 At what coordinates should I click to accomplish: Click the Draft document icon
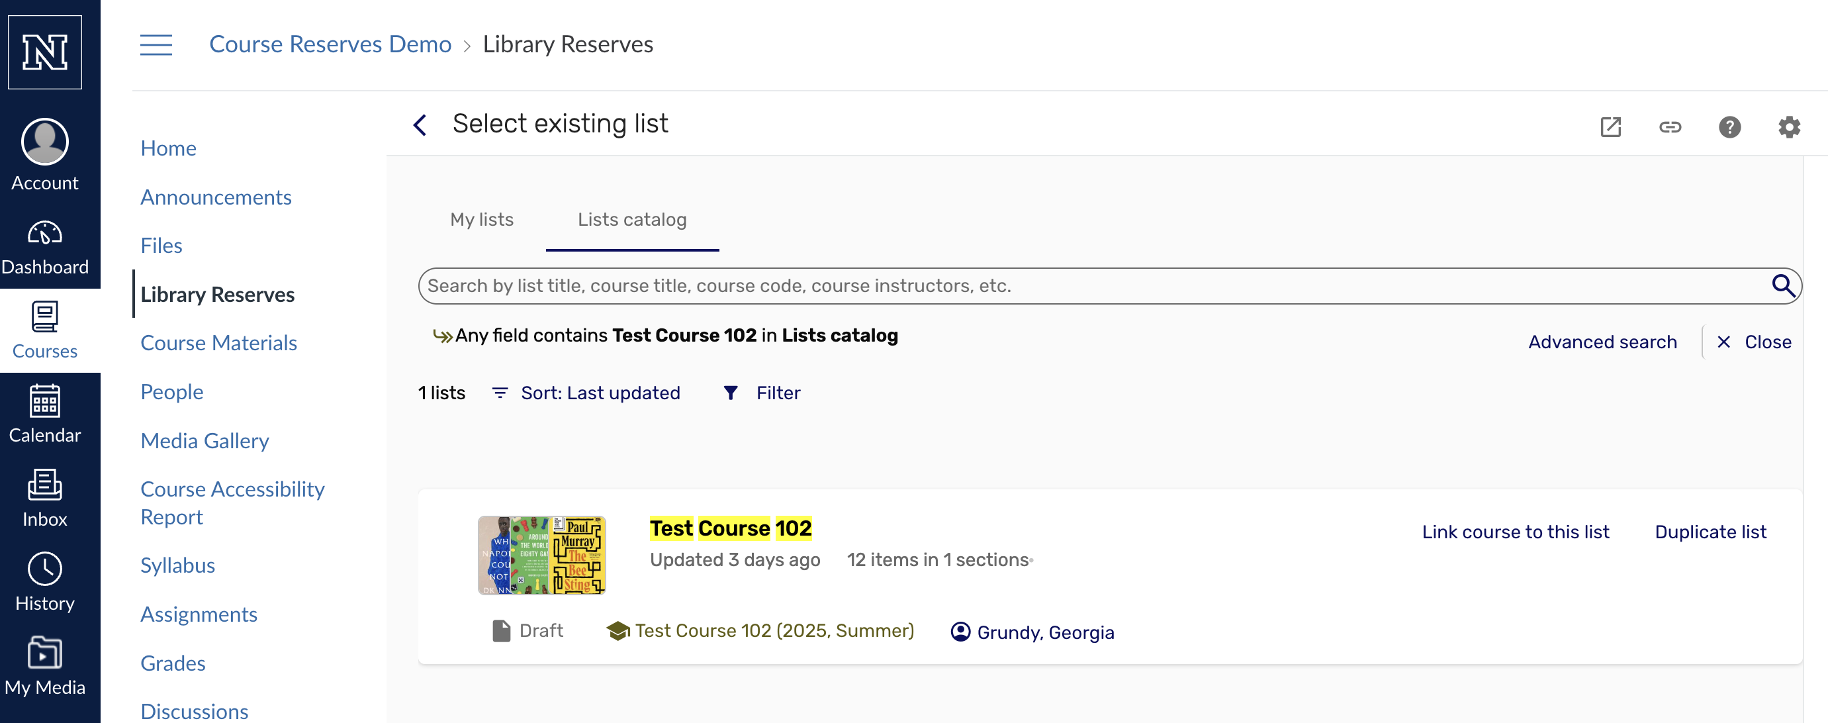pyautogui.click(x=501, y=631)
